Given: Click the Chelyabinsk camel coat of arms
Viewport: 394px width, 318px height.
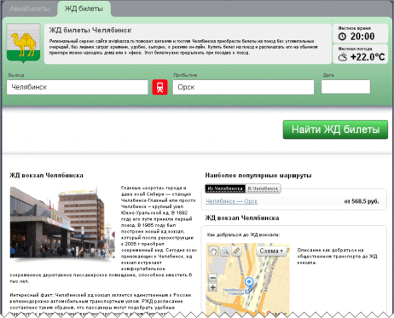Looking at the screenshot, I should (x=23, y=43).
